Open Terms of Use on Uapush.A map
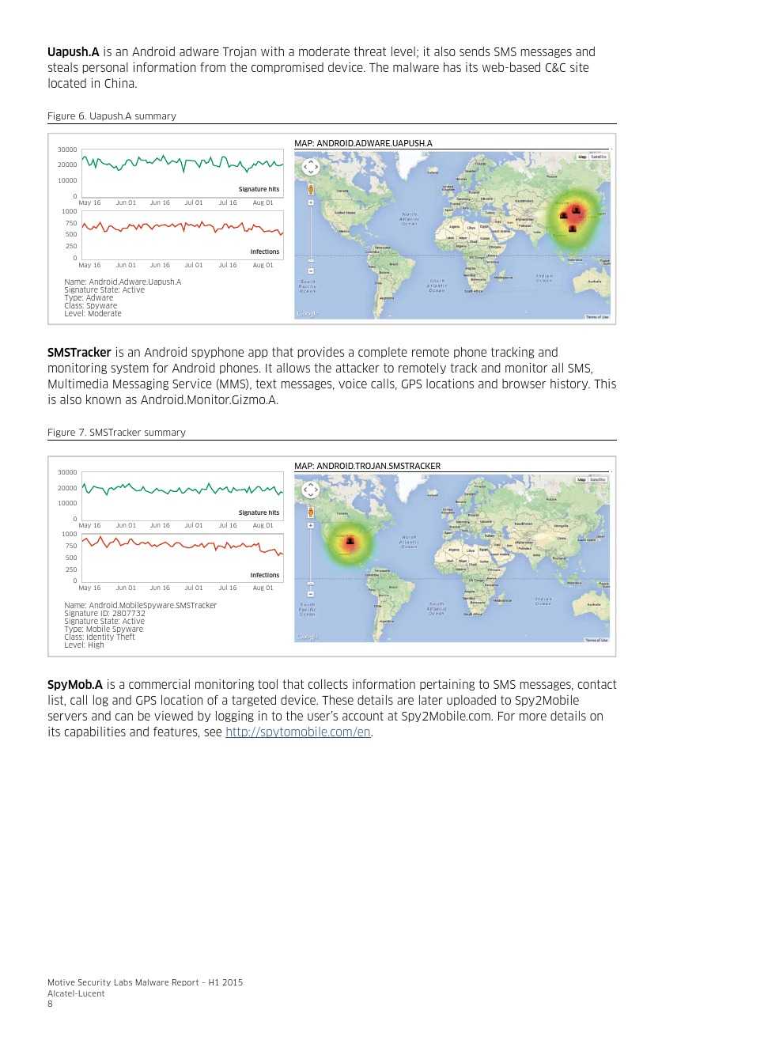 597,317
